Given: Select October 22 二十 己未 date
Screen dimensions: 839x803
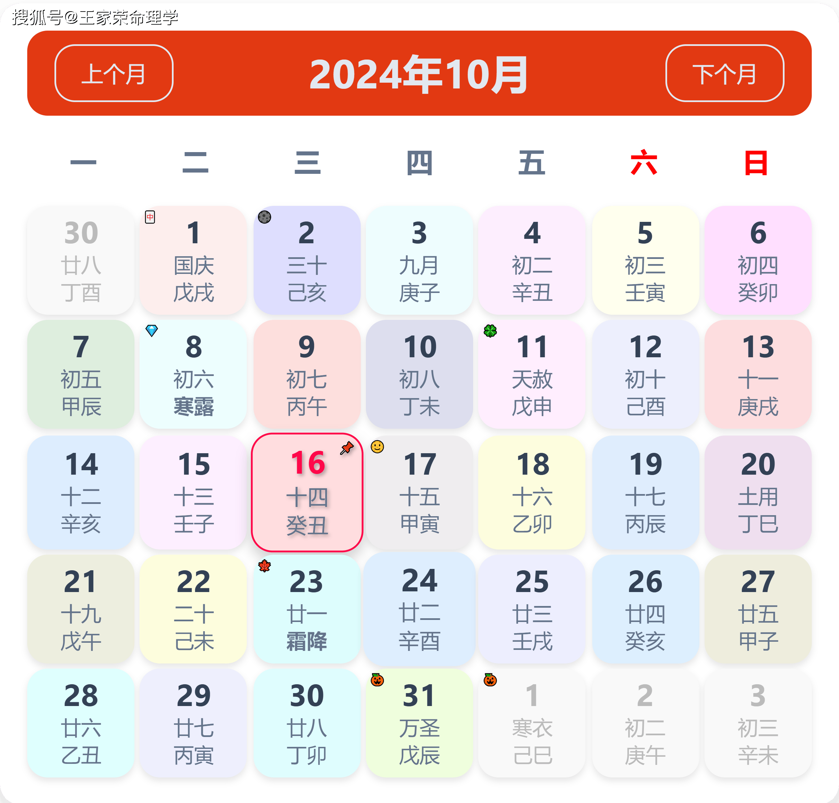Looking at the screenshot, I should 193,609.
